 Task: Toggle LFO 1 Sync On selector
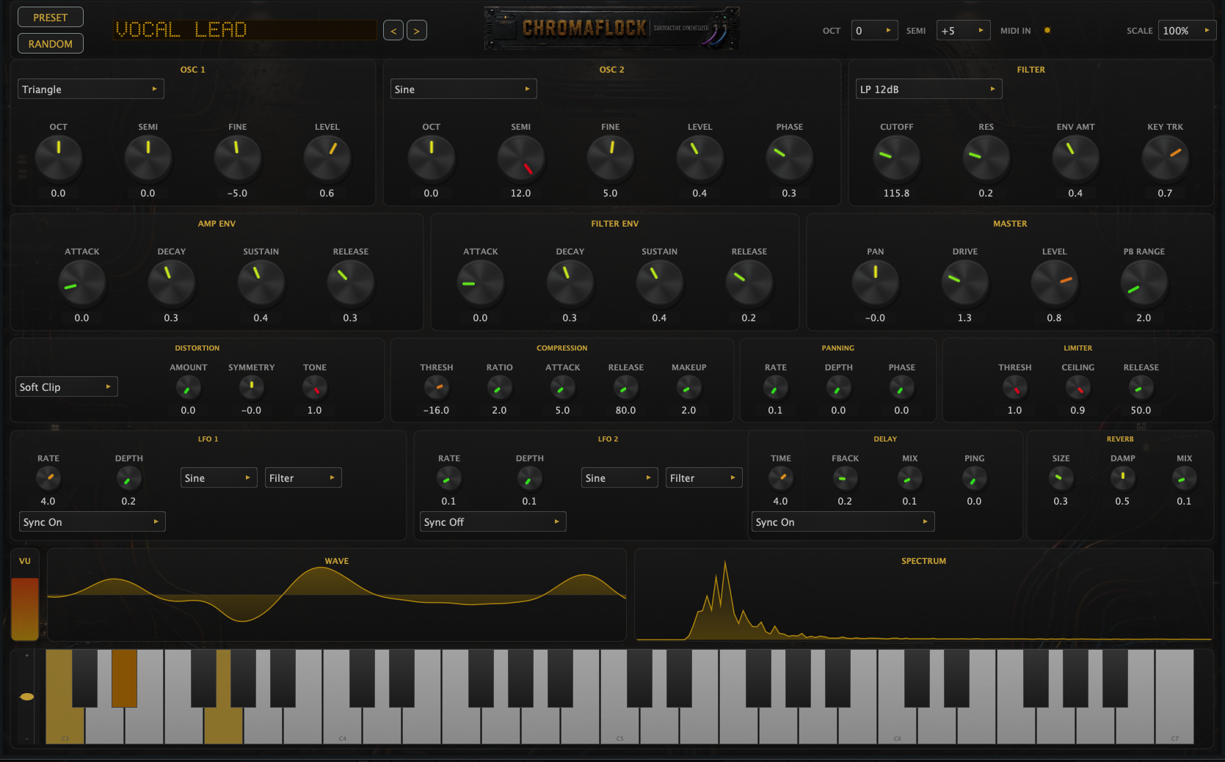tap(92, 521)
